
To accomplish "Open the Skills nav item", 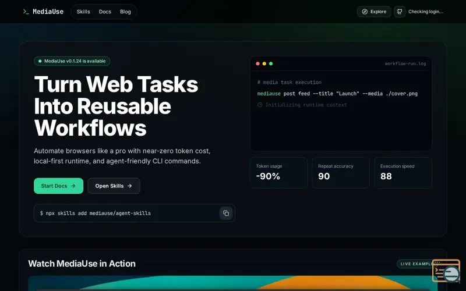I will pos(83,12).
